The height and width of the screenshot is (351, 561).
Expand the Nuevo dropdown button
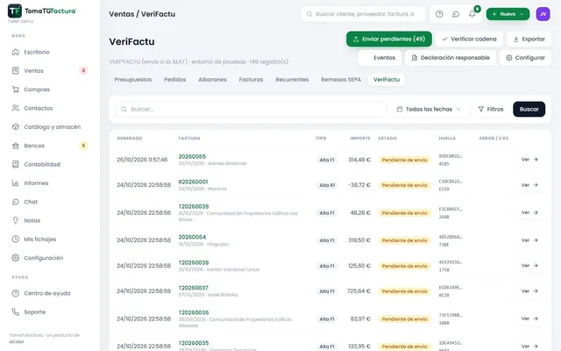point(508,14)
